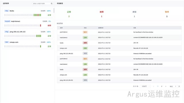Click the 全部探测 panel title
This screenshot has width=184, height=103.
tap(6, 3)
